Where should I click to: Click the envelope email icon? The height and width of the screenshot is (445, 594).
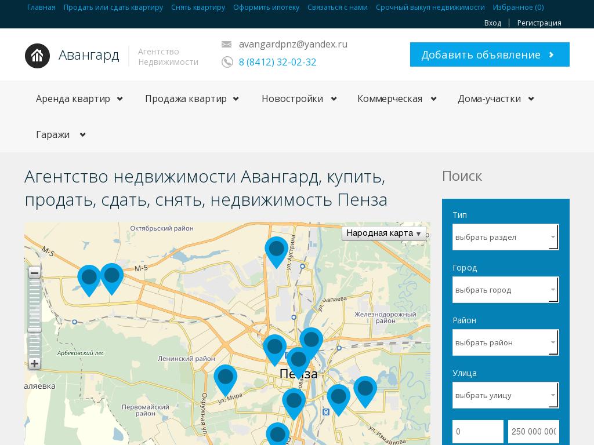click(226, 44)
